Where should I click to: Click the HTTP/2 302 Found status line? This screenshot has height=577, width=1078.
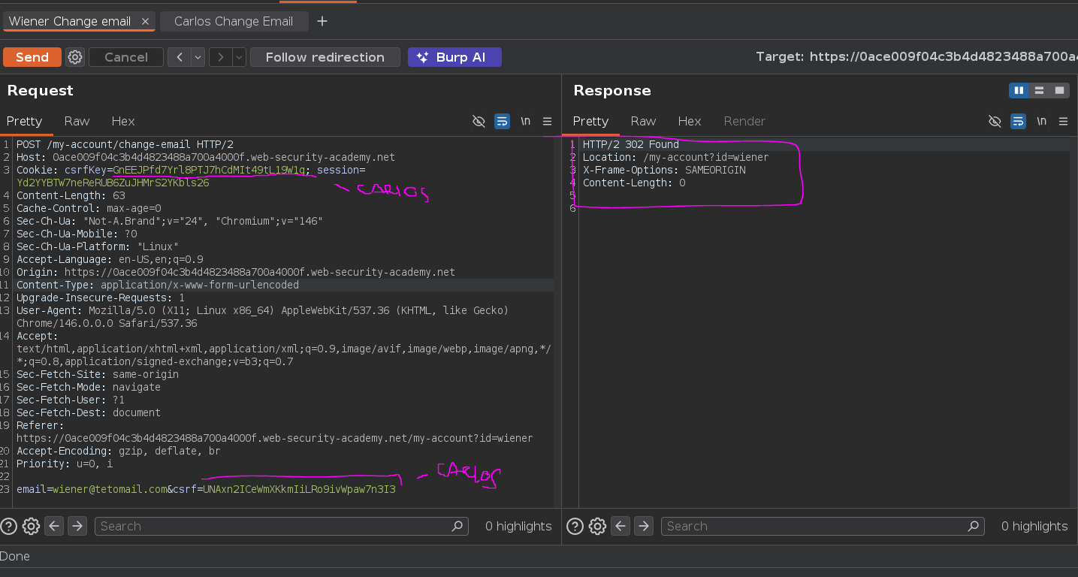[x=631, y=144]
